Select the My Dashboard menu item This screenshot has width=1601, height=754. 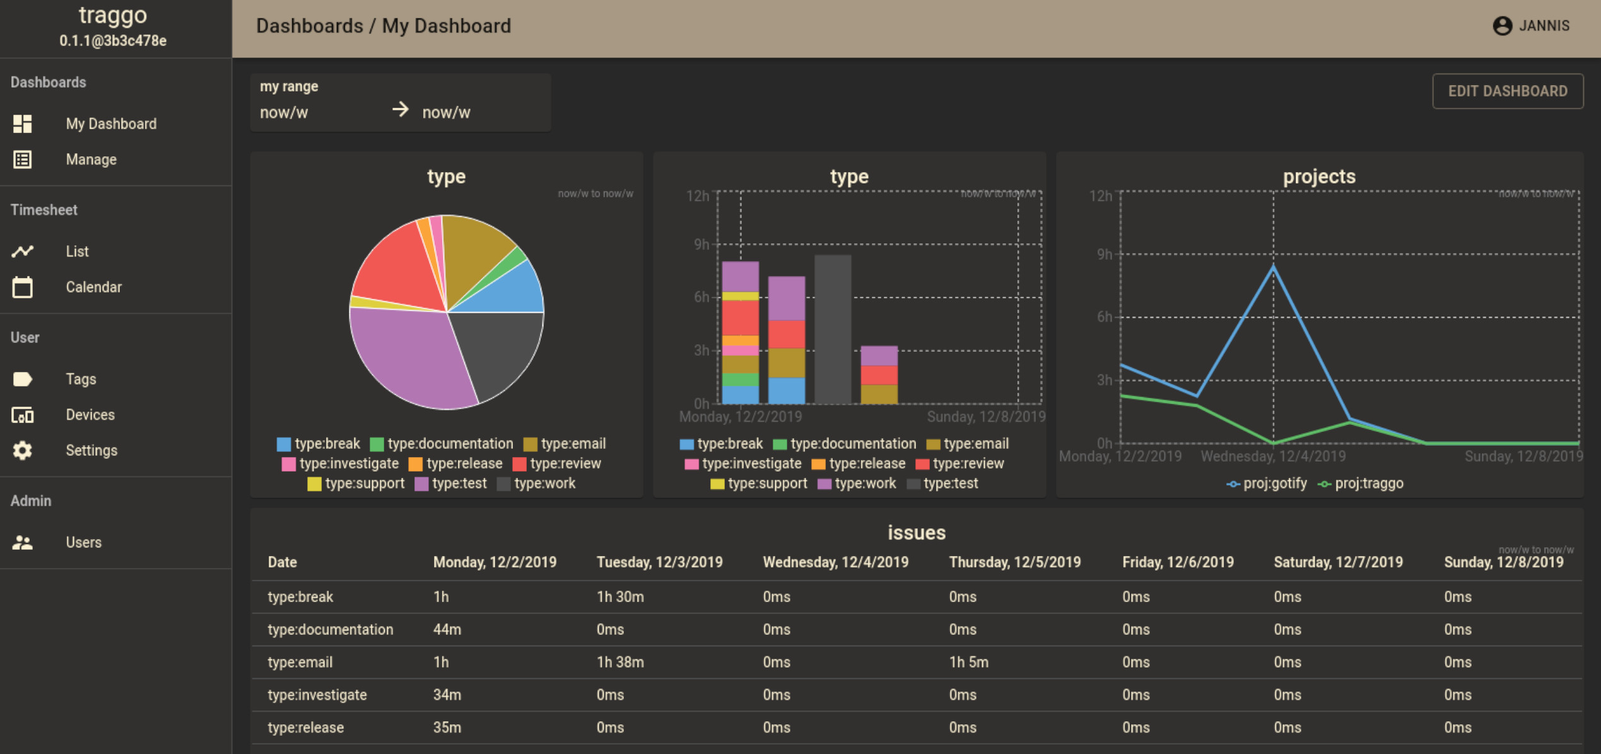[111, 124]
